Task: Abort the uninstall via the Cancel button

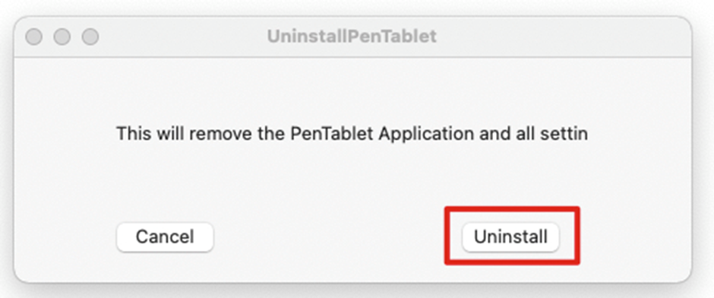Action: pyautogui.click(x=165, y=237)
